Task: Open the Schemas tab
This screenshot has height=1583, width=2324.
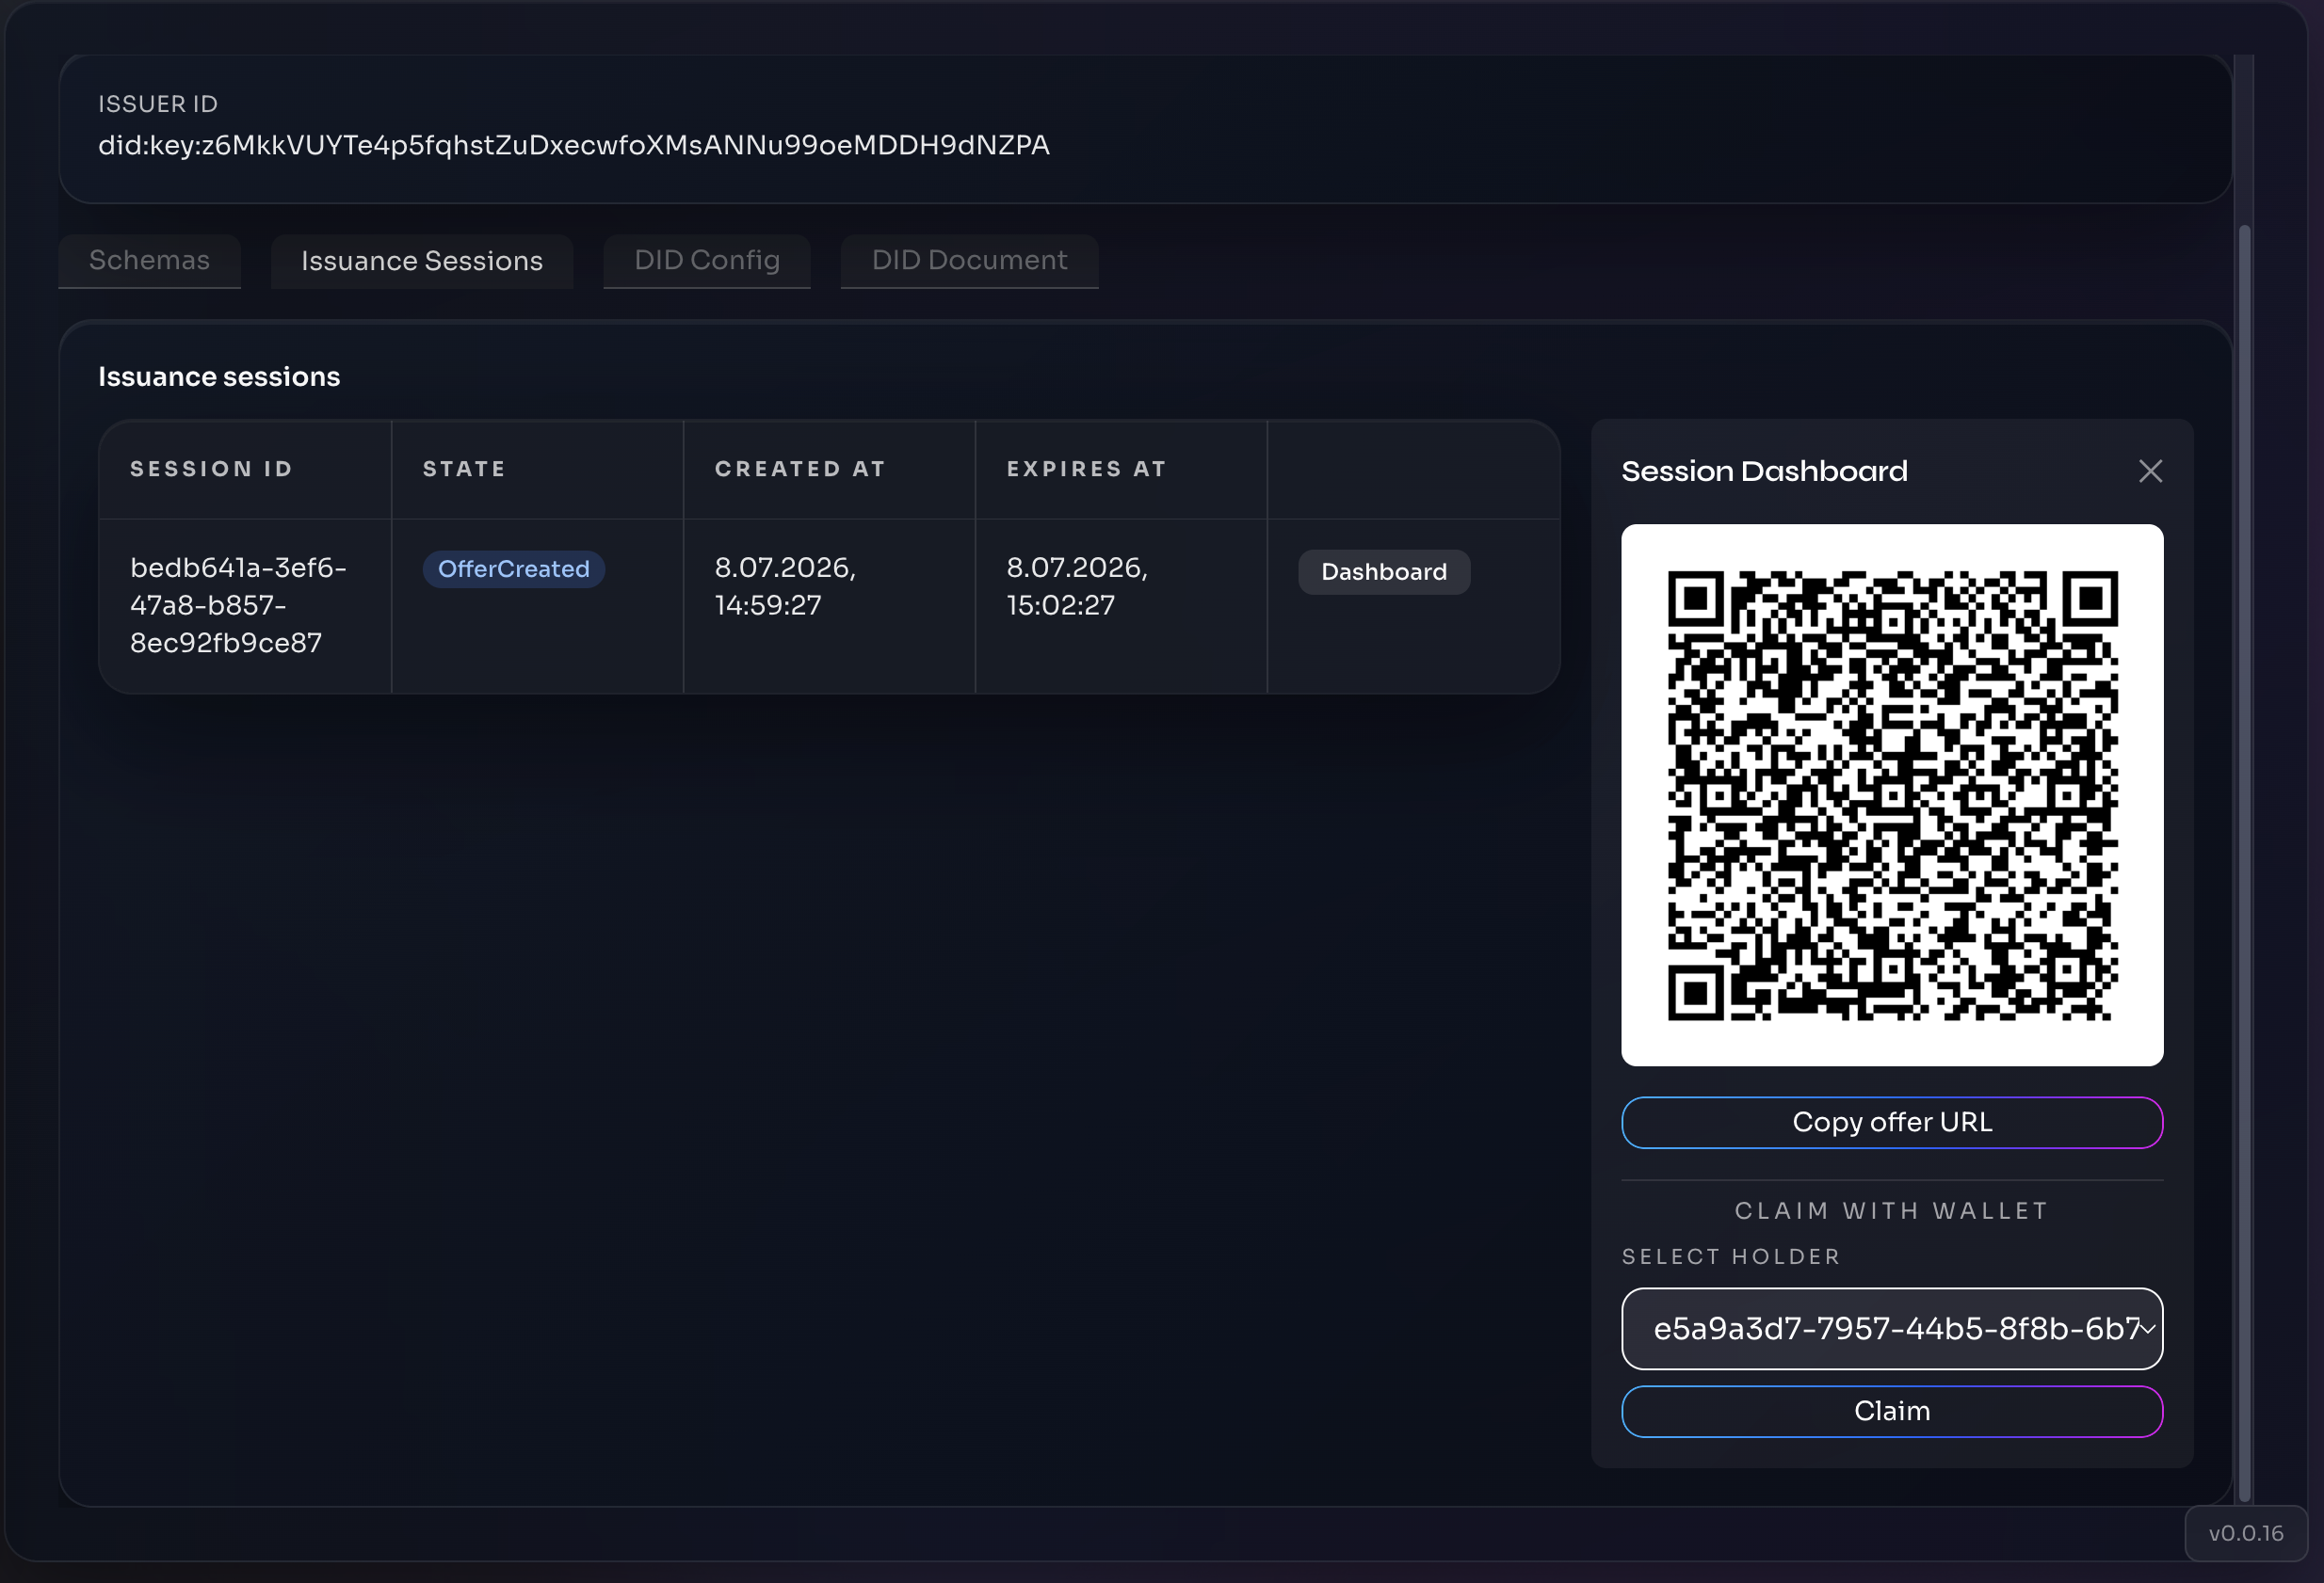Action: click(x=149, y=261)
